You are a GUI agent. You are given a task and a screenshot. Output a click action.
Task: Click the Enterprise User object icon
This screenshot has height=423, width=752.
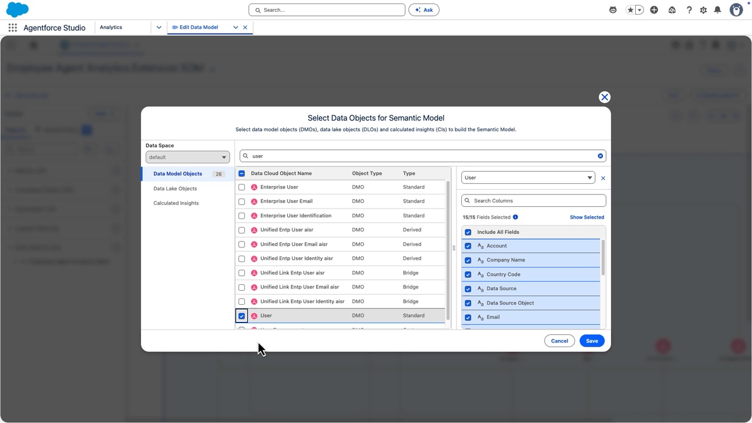click(254, 187)
